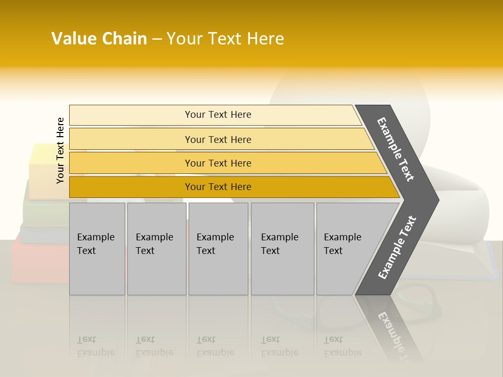The image size is (503, 377).
Task: Click the bold 'Value Chain' words in the title
Action: [x=99, y=39]
